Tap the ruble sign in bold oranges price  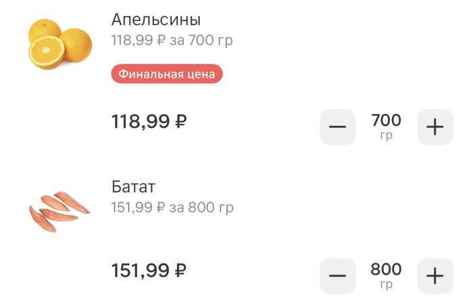(x=180, y=122)
